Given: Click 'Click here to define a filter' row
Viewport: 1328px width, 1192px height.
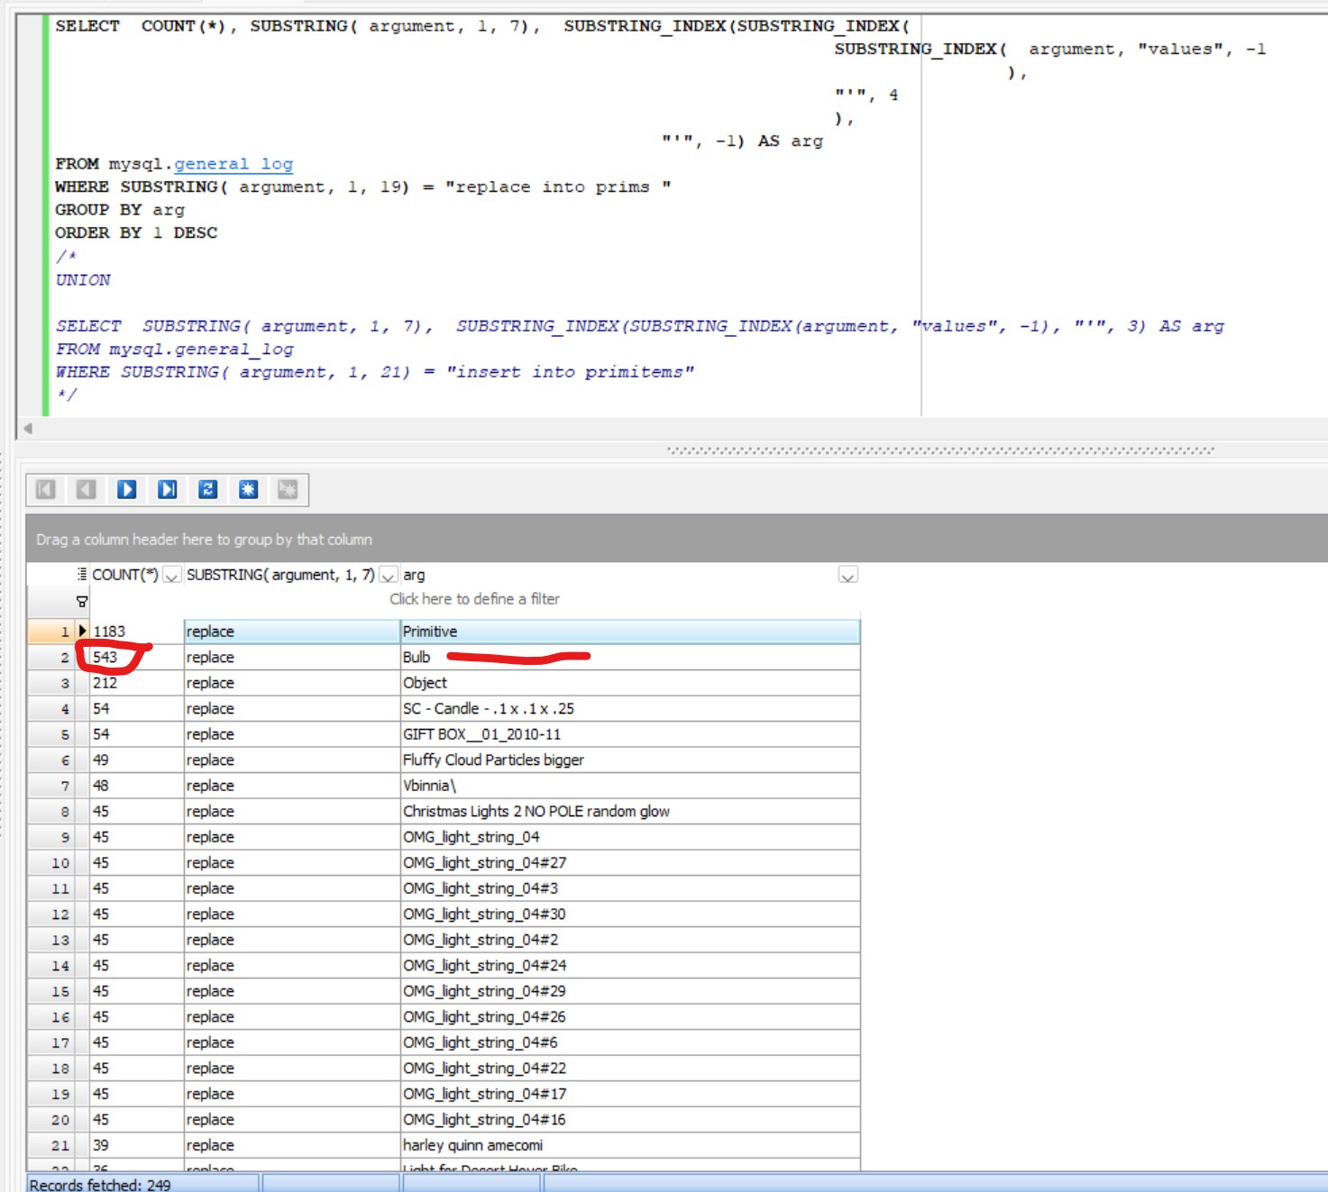Looking at the screenshot, I should click(x=474, y=599).
